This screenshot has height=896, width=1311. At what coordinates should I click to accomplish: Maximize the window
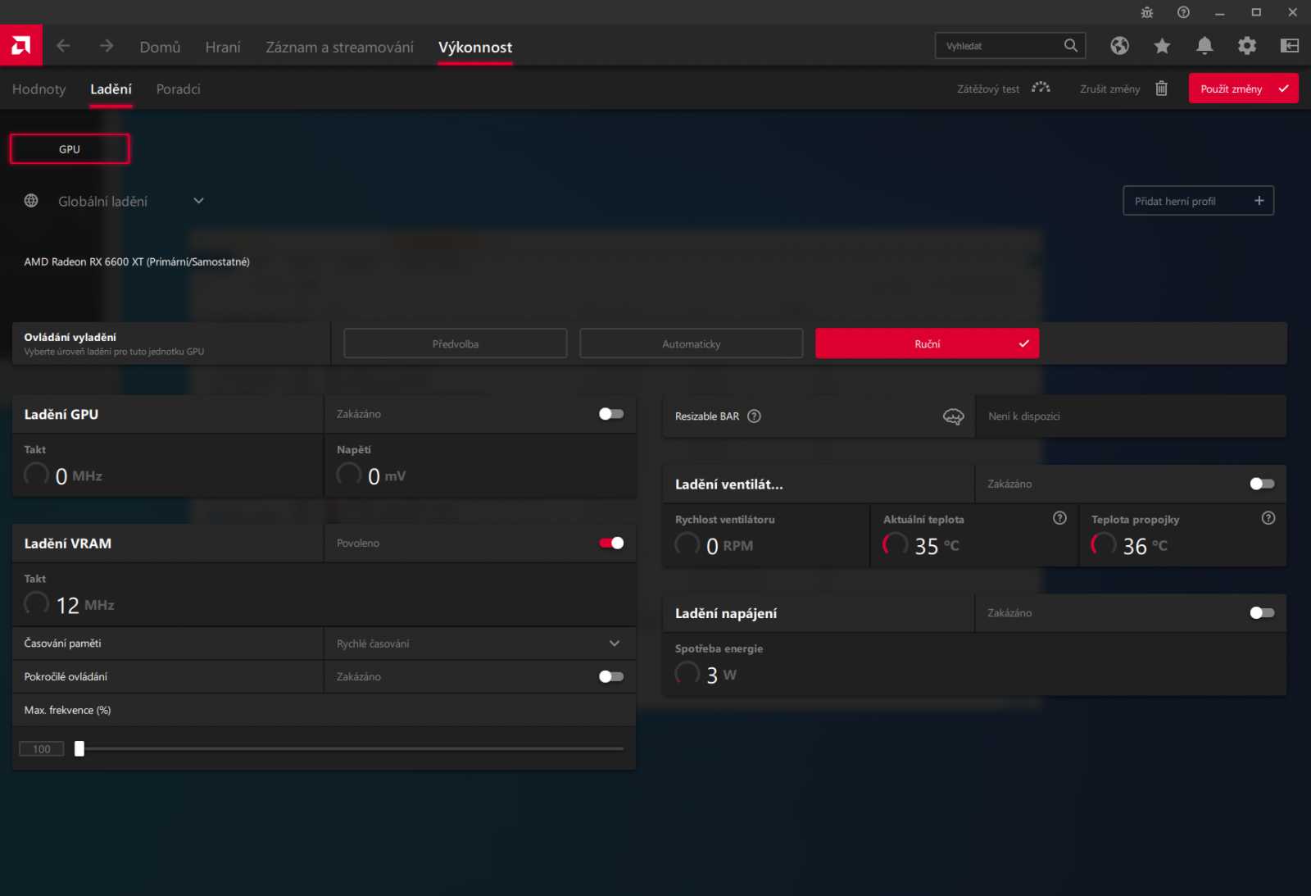(x=1256, y=12)
